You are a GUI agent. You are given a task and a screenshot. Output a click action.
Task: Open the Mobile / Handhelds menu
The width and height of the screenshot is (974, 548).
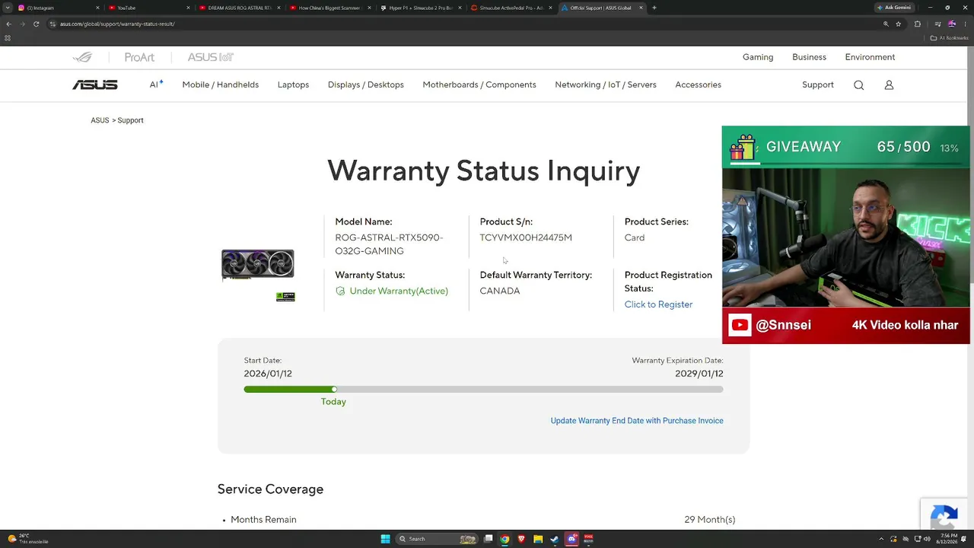coord(221,84)
